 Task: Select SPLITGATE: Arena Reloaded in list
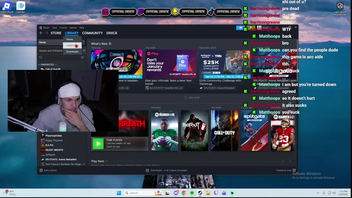pos(61,159)
